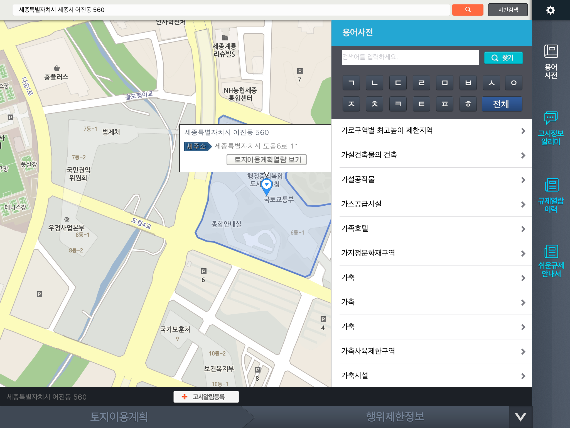Select the 가지정문화재구역 glossary term
The height and width of the screenshot is (428, 570).
pos(368,253)
